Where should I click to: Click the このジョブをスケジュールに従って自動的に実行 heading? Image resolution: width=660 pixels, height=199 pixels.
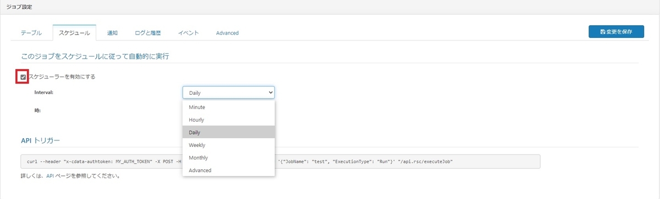95,56
